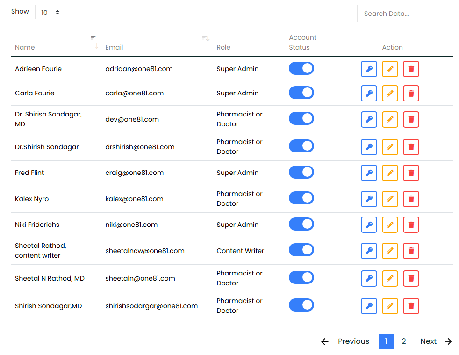Delete Niki Friderichs using the trash icon

point(411,225)
